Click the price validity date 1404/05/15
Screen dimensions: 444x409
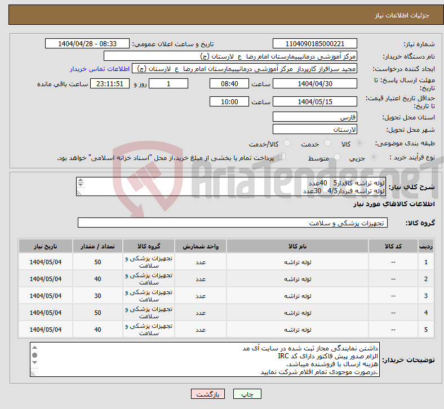[314, 101]
